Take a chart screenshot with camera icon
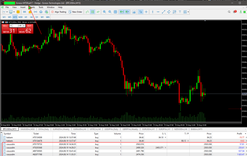Image resolution: width=247 pixels, height=156 pixels. coord(134,12)
